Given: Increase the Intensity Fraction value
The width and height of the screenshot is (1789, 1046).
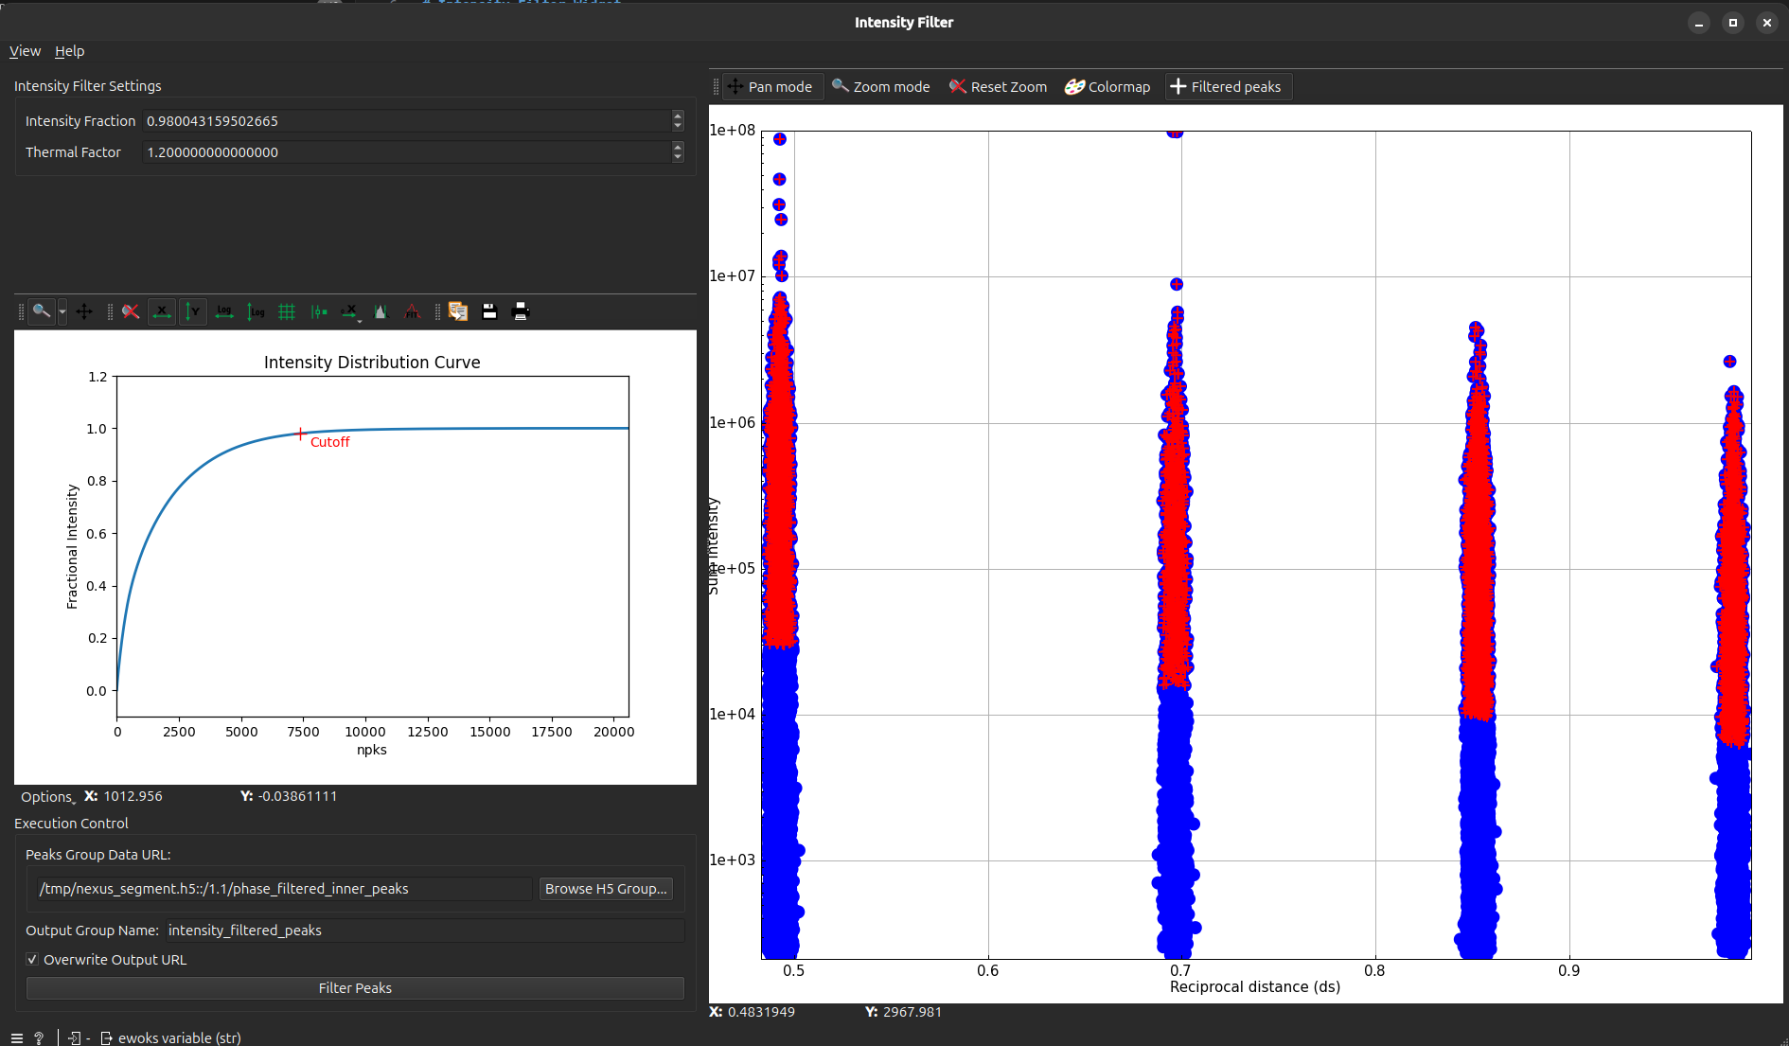Looking at the screenshot, I should point(678,115).
